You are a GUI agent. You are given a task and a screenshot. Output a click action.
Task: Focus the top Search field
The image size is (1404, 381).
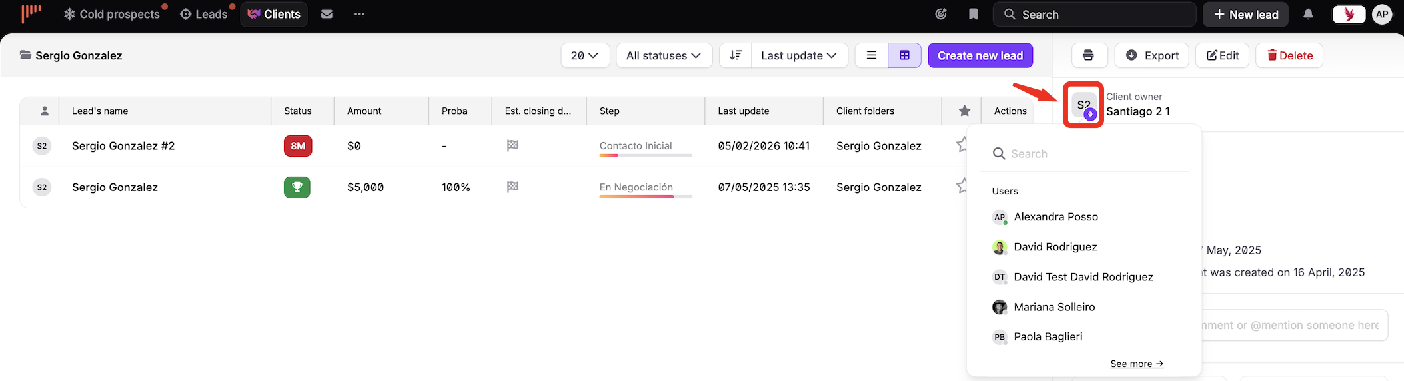pyautogui.click(x=1094, y=14)
